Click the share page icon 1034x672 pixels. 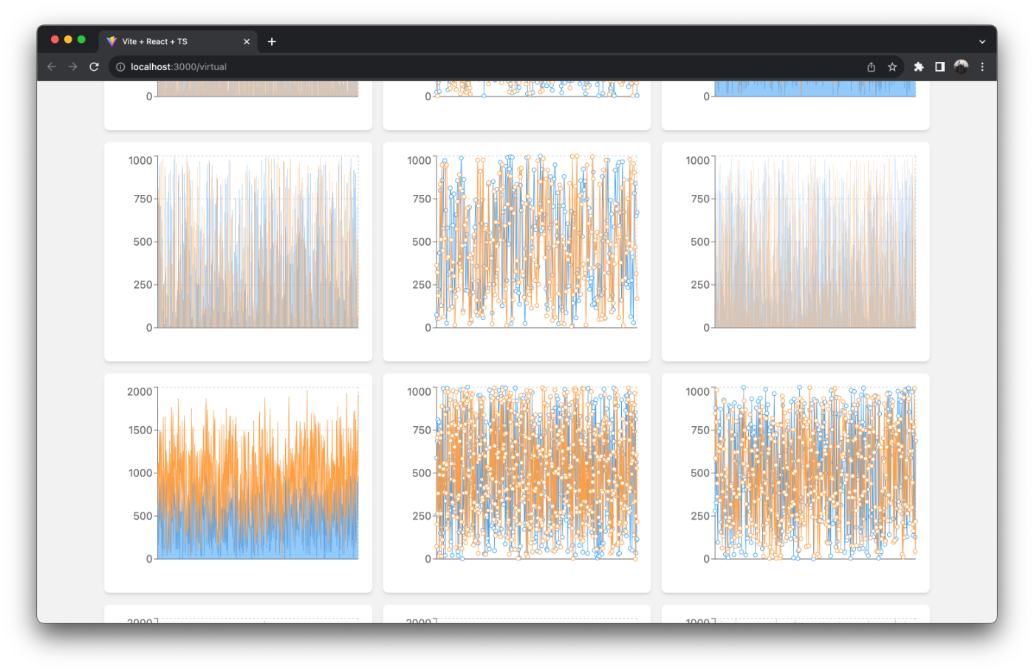tap(871, 66)
